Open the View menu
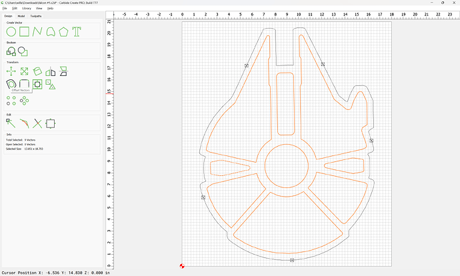 [x=39, y=8]
